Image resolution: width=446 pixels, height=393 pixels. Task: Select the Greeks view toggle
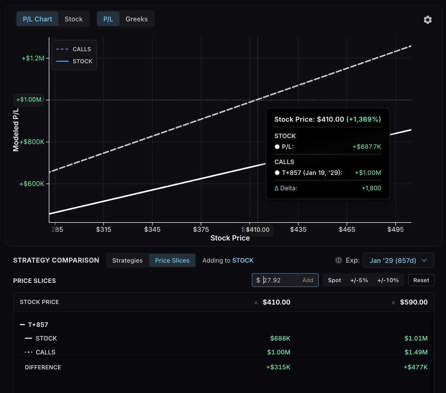click(136, 19)
